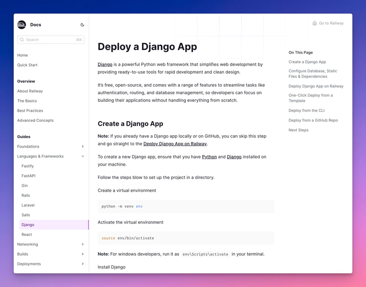Click the search magnifier icon
Screen dimensions: 366x287
tap(22, 40)
